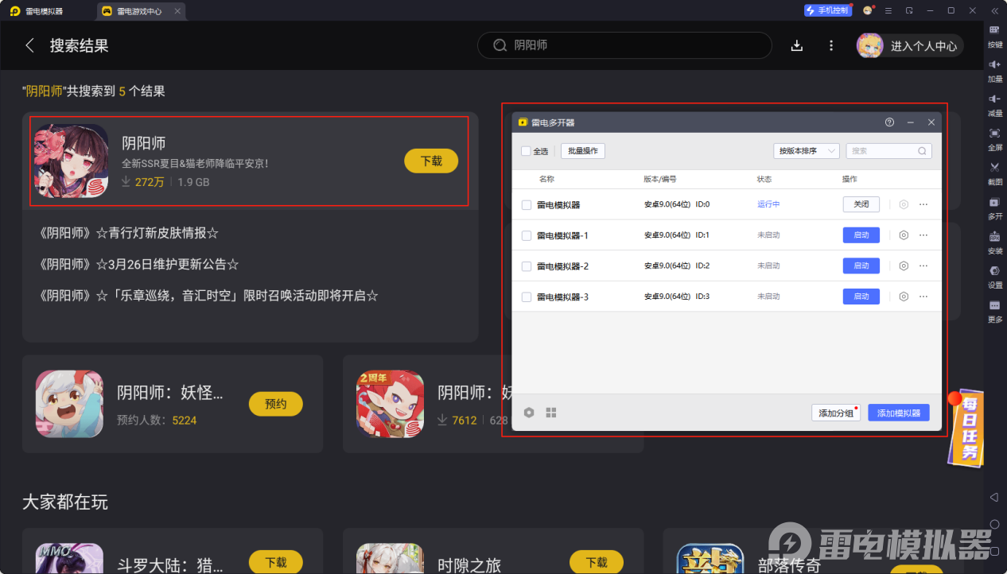This screenshot has width=1007, height=574.
Task: Click settings gear for 雷电模拟器-1 row
Action: pos(903,235)
